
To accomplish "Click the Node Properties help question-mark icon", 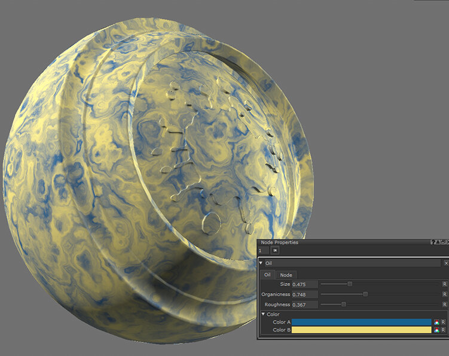I will [x=433, y=242].
